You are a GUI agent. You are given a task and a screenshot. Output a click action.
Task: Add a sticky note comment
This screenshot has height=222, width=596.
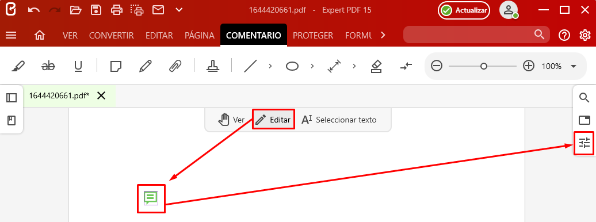pyautogui.click(x=116, y=67)
